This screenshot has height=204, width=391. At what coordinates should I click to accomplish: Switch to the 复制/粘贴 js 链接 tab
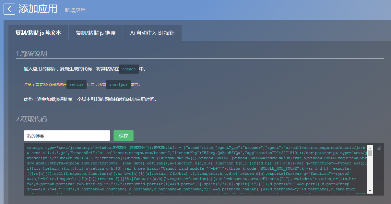click(x=96, y=33)
